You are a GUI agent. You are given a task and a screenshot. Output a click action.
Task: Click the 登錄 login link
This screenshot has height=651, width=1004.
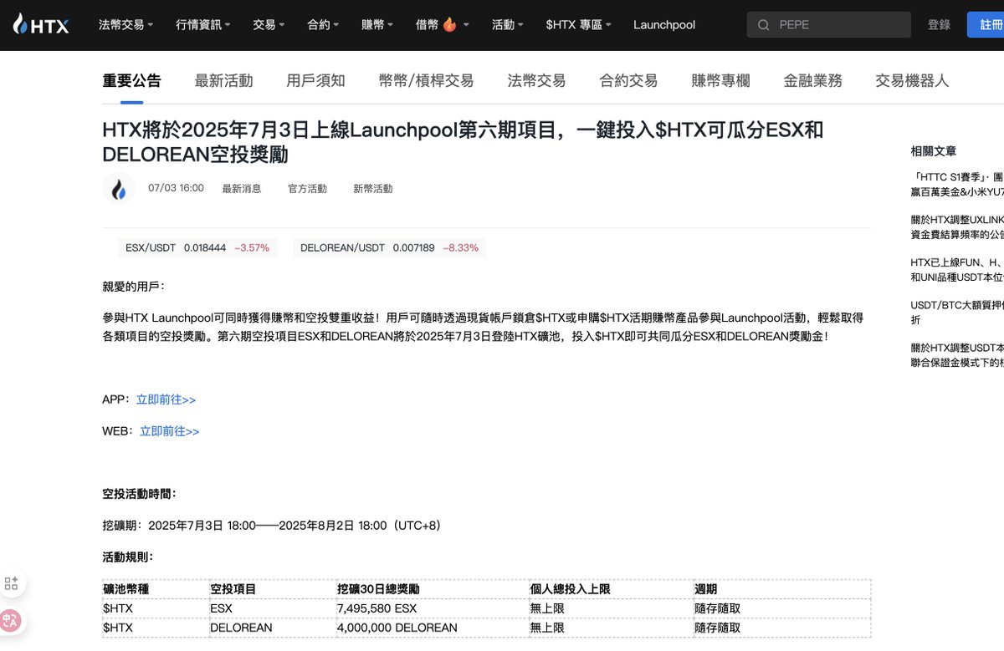(939, 25)
